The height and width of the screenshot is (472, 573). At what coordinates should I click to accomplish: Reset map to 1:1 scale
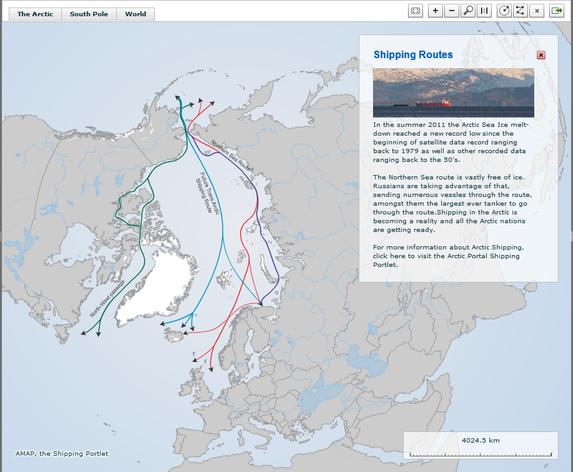click(484, 11)
